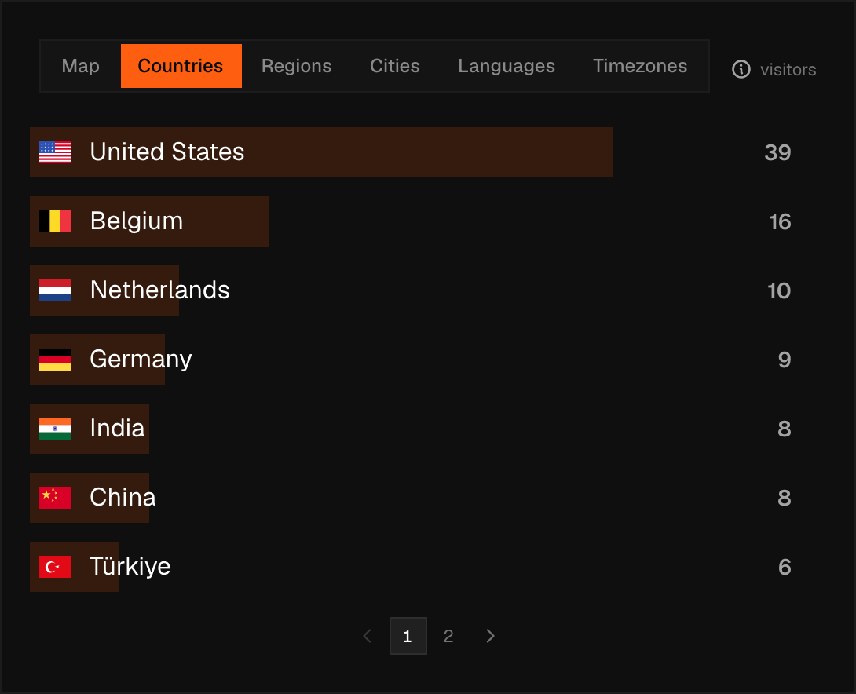Go to previous page arrow
856x694 pixels.
tap(368, 636)
